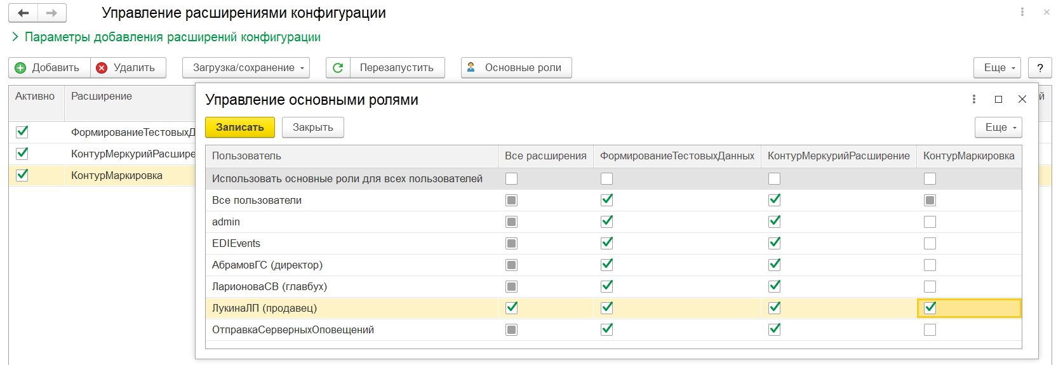Select the EDIEvents user row
The width and height of the screenshot is (1056, 365).
pyautogui.click(x=236, y=244)
